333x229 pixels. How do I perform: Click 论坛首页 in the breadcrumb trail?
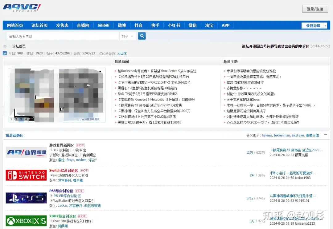coord(19,46)
